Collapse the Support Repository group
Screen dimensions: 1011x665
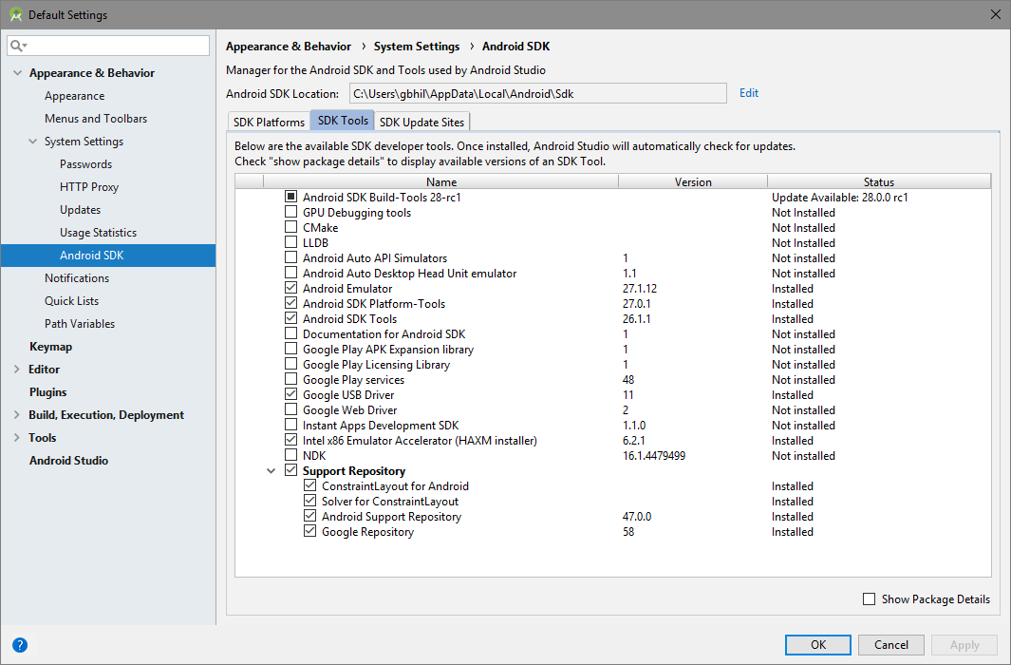point(271,471)
